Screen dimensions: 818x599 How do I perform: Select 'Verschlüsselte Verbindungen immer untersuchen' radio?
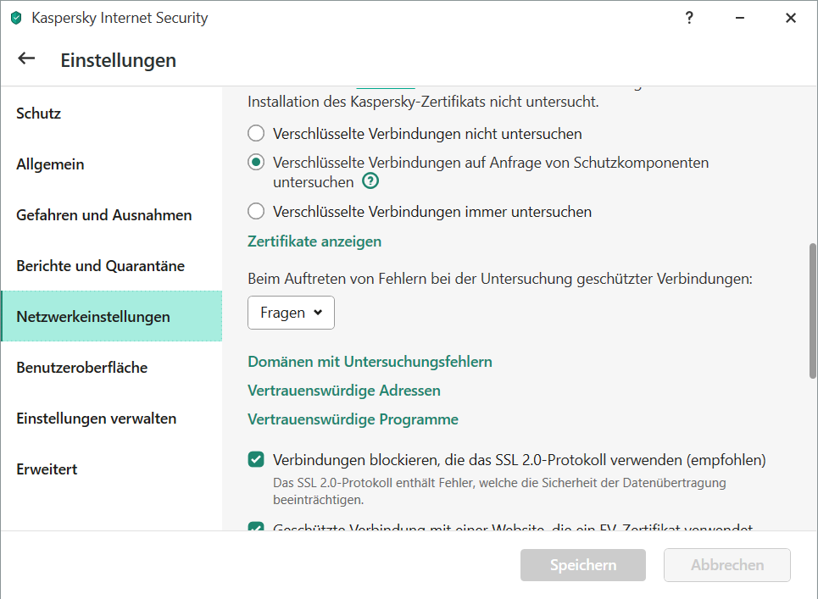(x=256, y=212)
